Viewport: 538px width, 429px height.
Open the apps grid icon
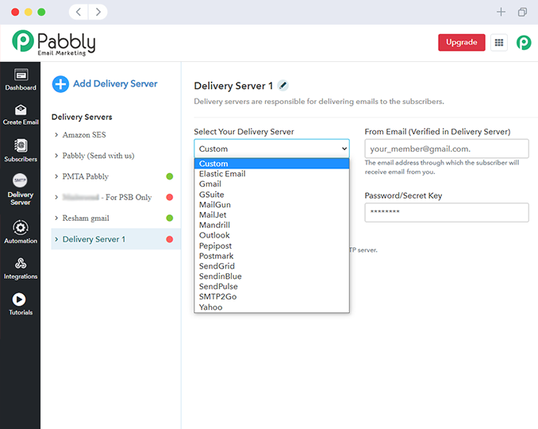pos(499,43)
